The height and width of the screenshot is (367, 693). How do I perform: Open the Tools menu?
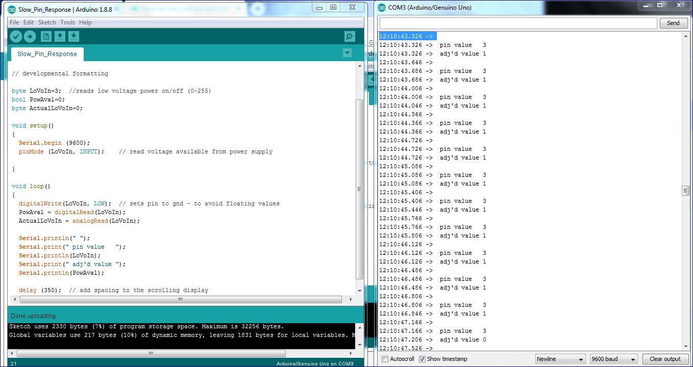pyautogui.click(x=67, y=22)
